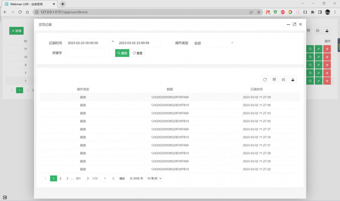Delete device row 10 with trash icon

click(327, 57)
